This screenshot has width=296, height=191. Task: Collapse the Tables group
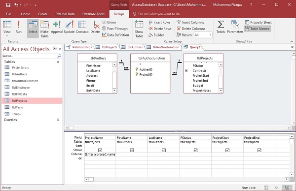tap(58, 62)
